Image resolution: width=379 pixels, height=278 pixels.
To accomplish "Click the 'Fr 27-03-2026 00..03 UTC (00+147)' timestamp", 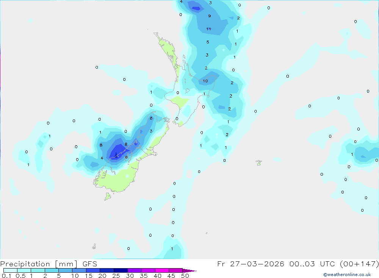I will 298,264.
